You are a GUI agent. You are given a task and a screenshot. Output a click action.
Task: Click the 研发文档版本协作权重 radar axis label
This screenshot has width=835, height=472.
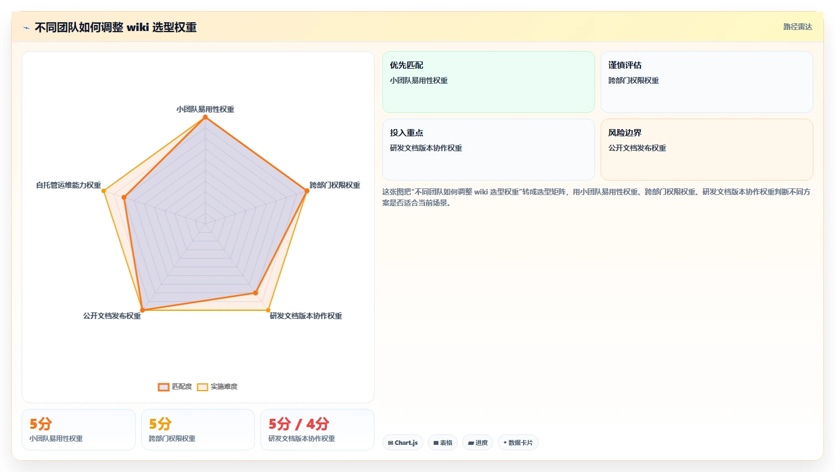pyautogui.click(x=306, y=316)
